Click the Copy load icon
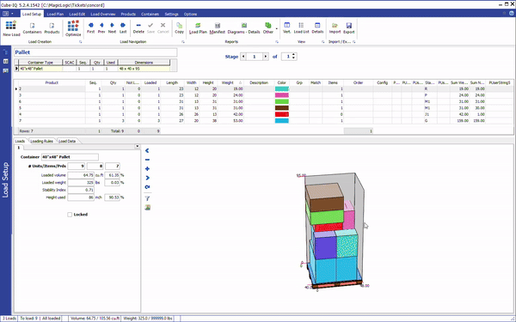 pyautogui.click(x=179, y=28)
